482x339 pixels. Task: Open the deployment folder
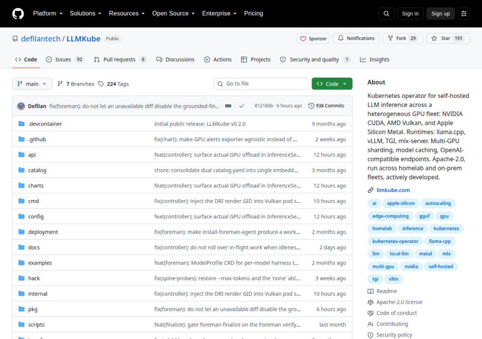point(43,232)
